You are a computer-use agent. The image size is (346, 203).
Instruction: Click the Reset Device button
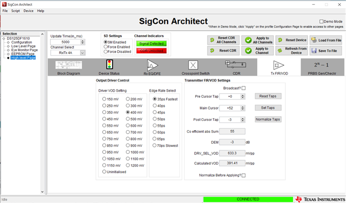pyautogui.click(x=292, y=40)
